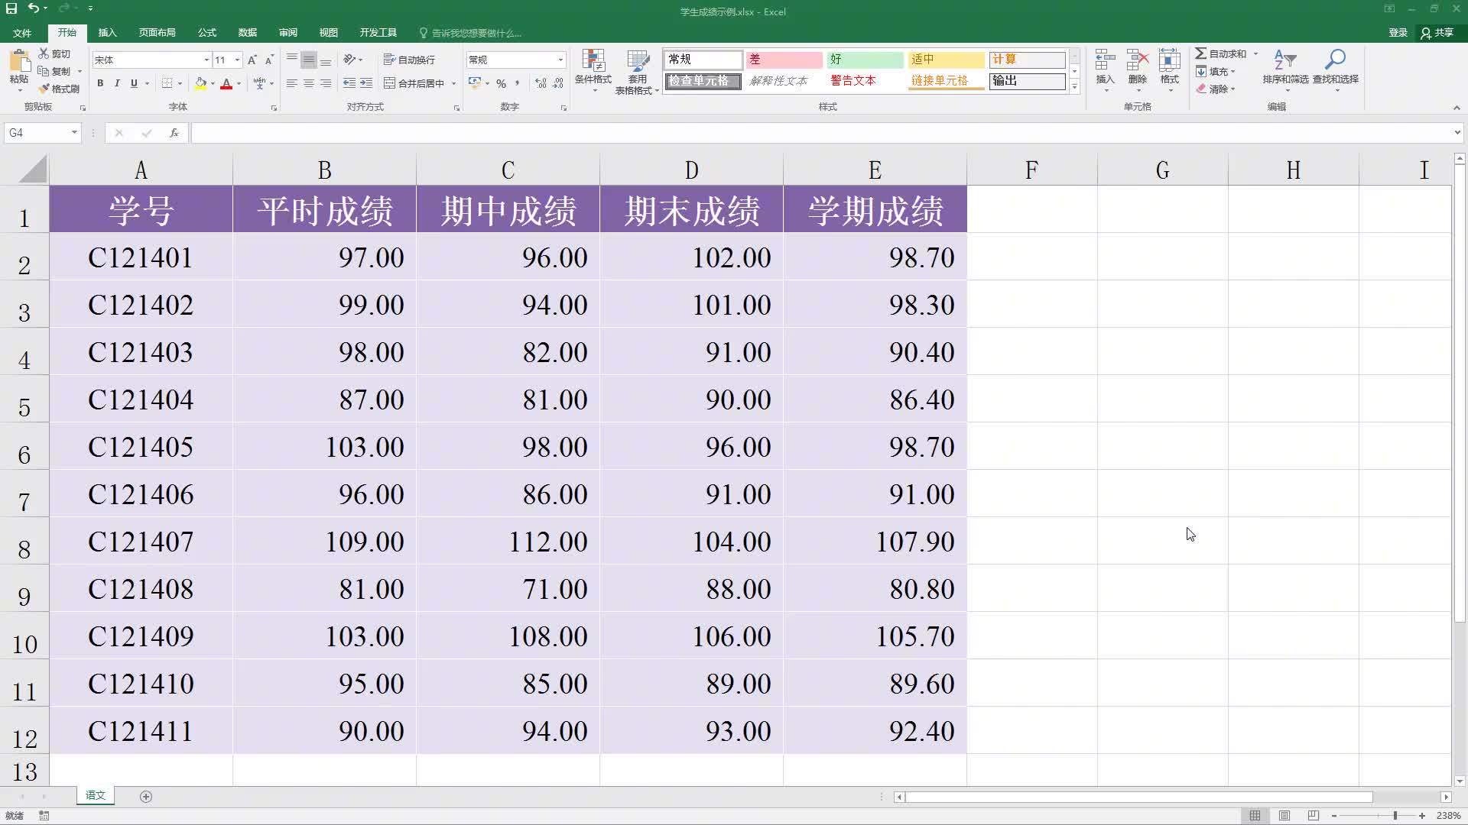The height and width of the screenshot is (825, 1468).
Task: Toggle bold formatting
Action: click(x=99, y=83)
